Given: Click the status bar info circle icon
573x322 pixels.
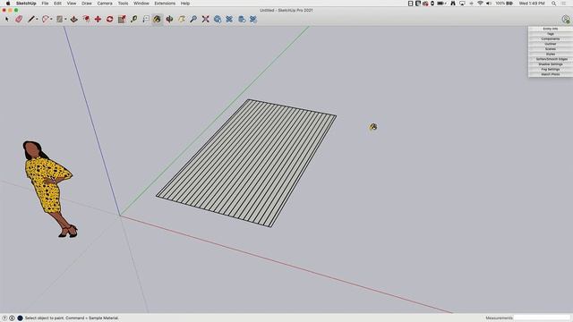Looking at the screenshot, I should click(12, 318).
